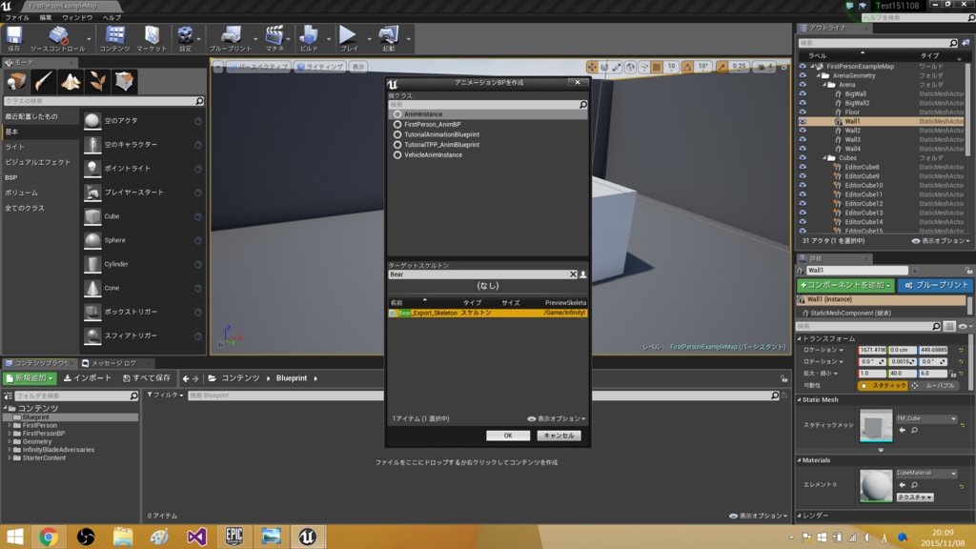Click the Add New (新規追加) button

pyautogui.click(x=30, y=378)
